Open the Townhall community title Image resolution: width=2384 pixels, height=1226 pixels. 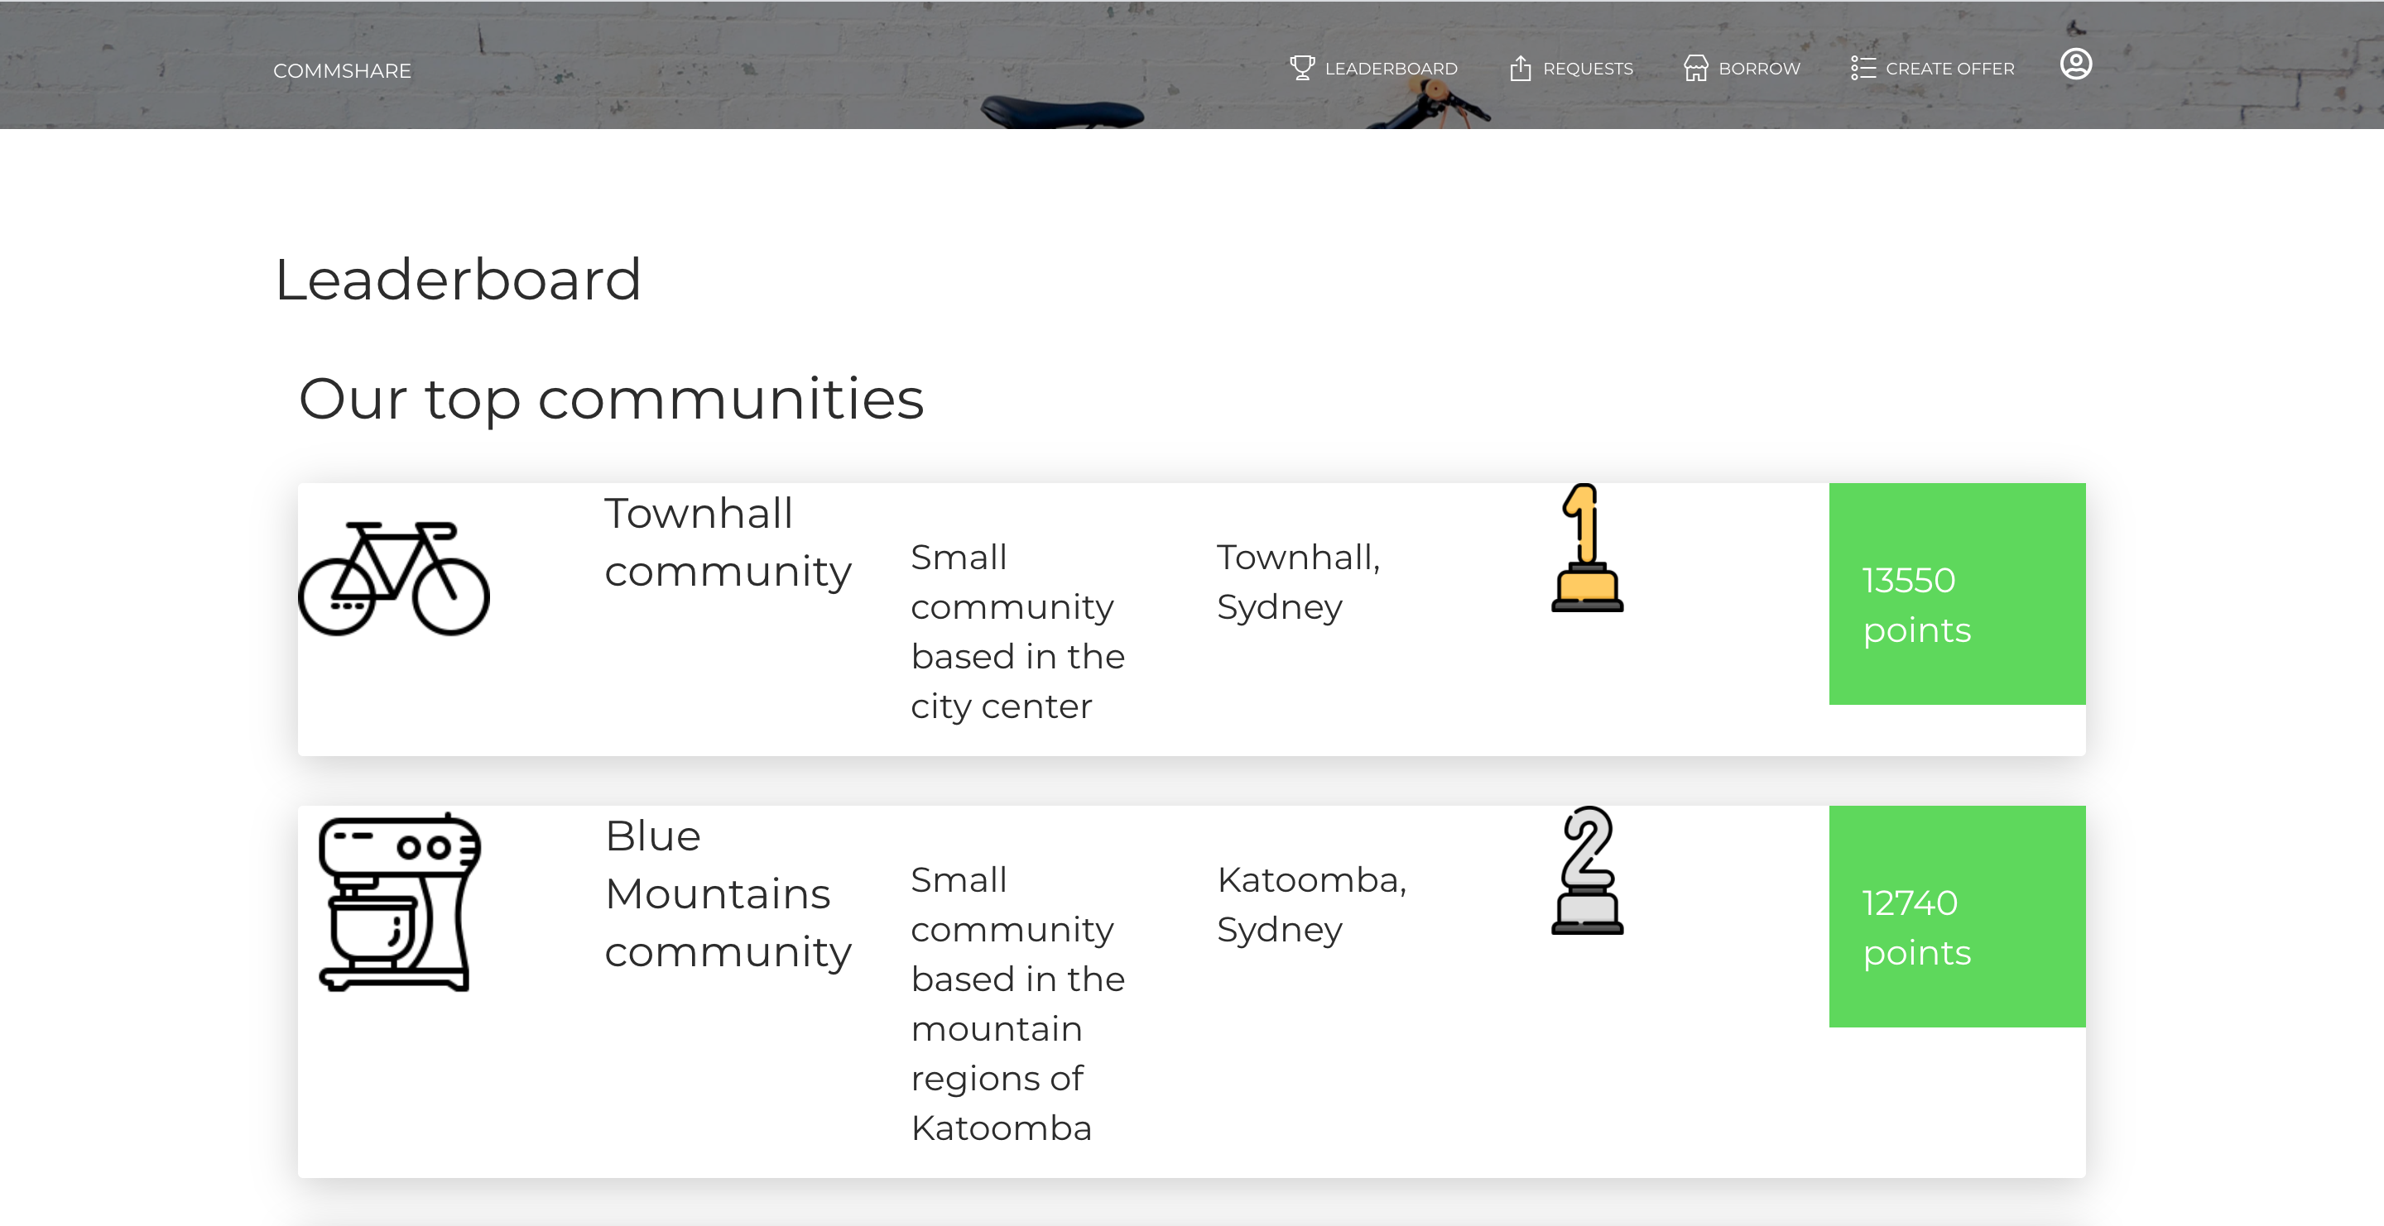(x=728, y=542)
